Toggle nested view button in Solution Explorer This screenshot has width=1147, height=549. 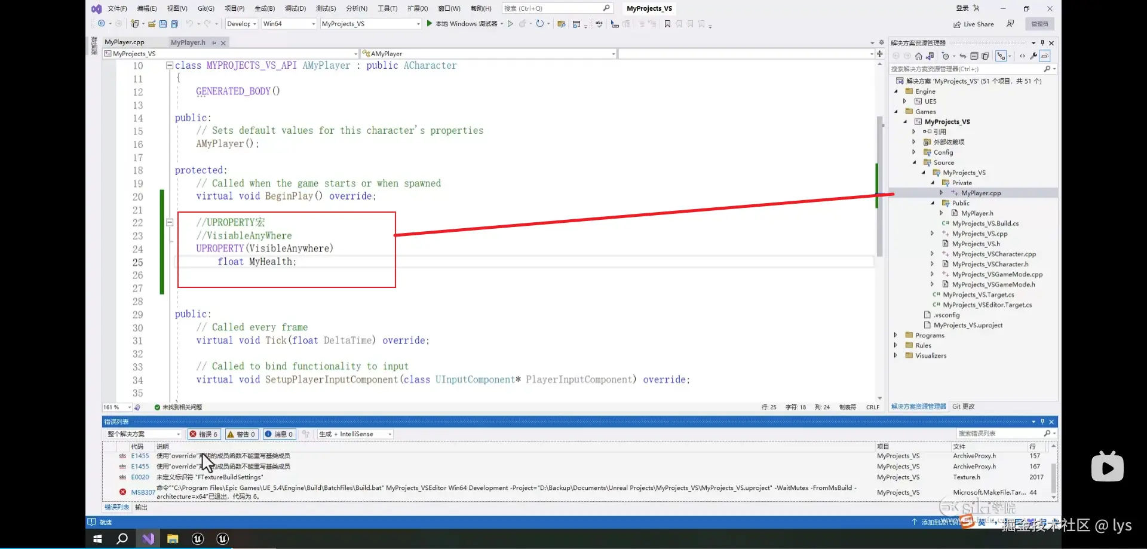(1001, 56)
